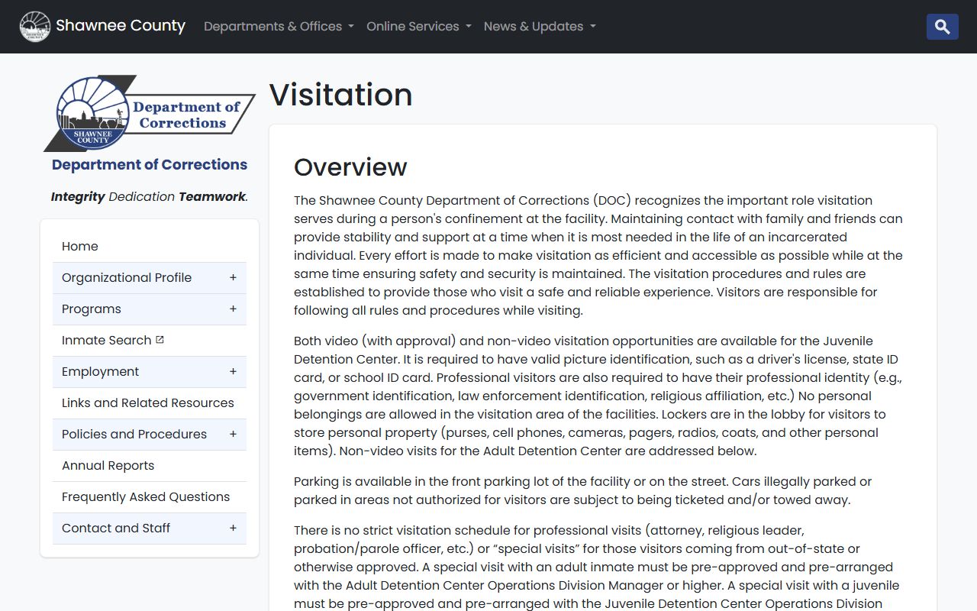This screenshot has height=611, width=977.
Task: Expand Policies and Procedures plus icon
Action: click(233, 434)
